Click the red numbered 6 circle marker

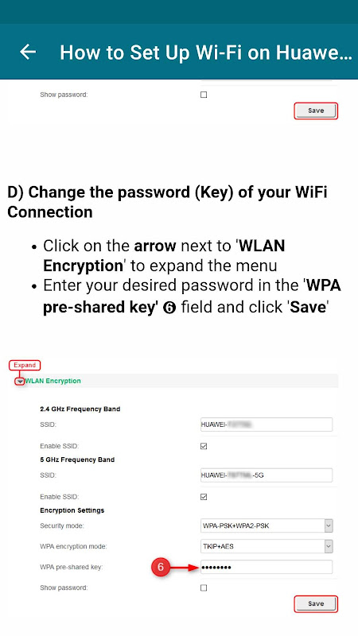[161, 567]
